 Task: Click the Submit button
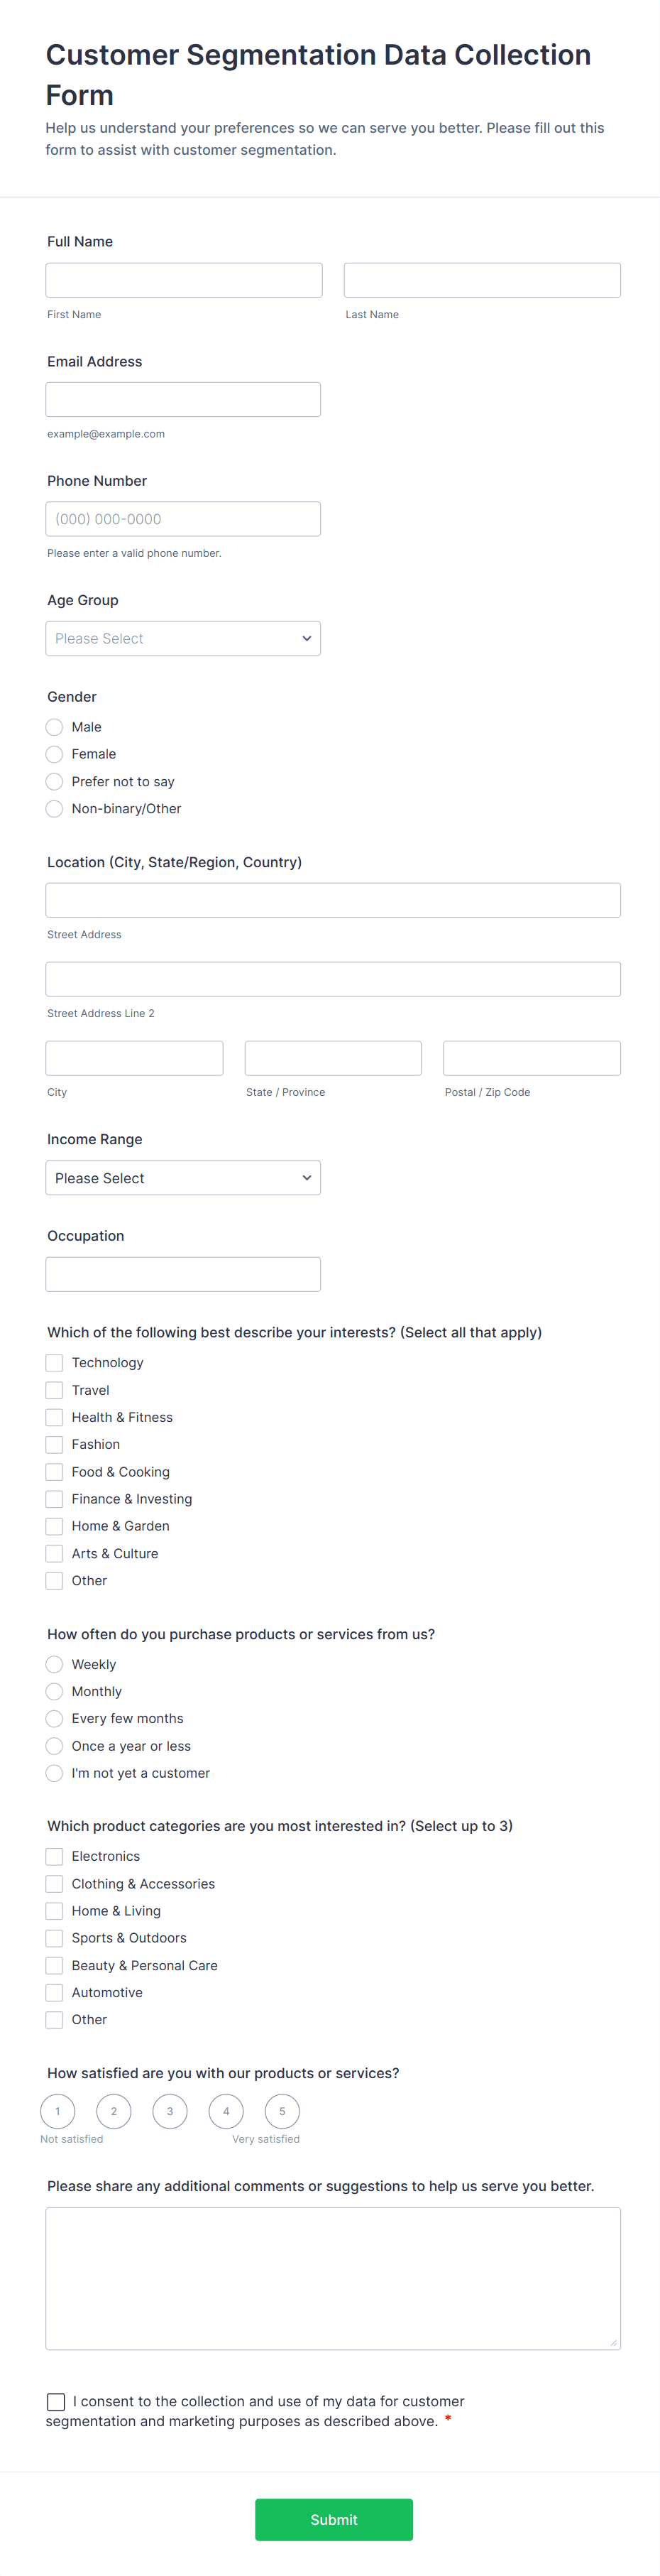coord(334,2519)
